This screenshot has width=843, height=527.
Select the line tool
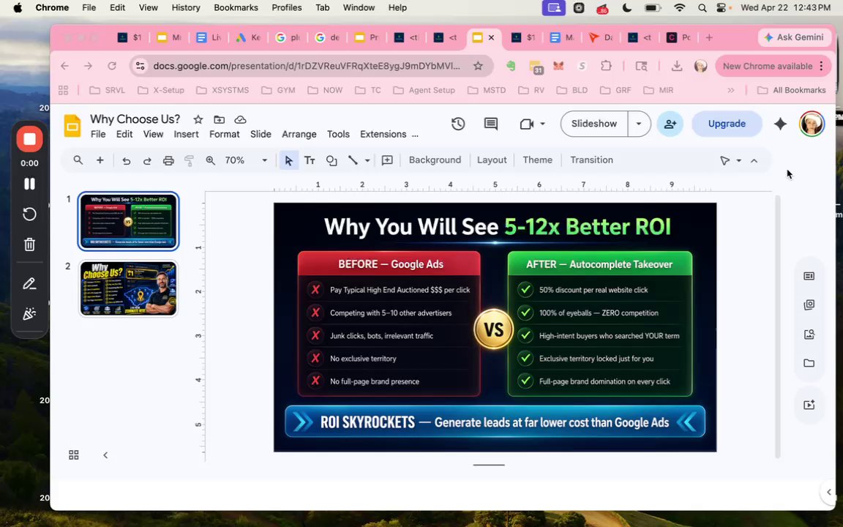coord(353,160)
